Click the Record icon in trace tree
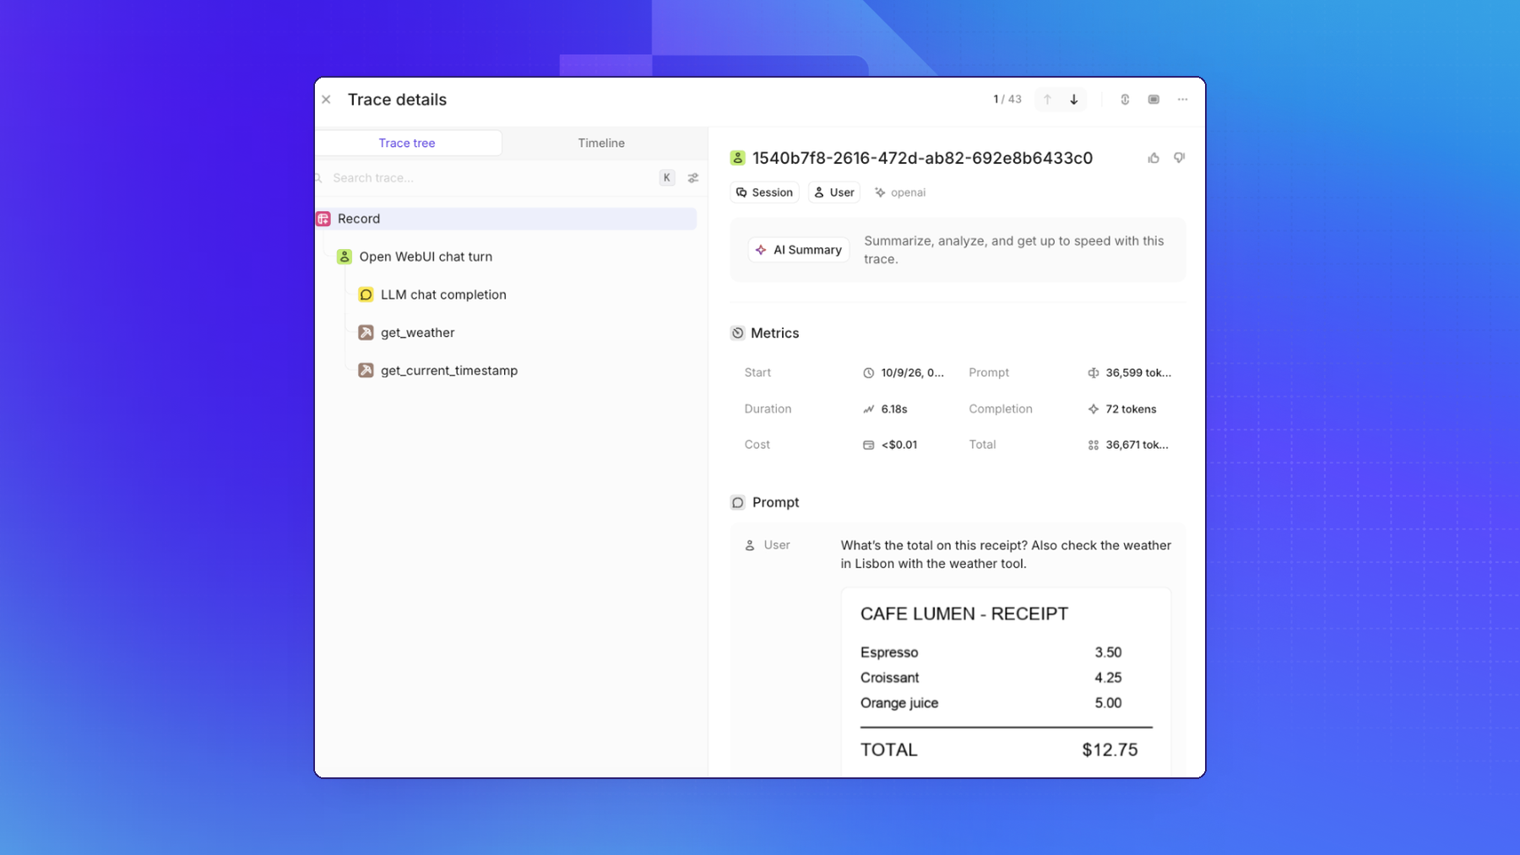This screenshot has width=1520, height=855. point(323,219)
